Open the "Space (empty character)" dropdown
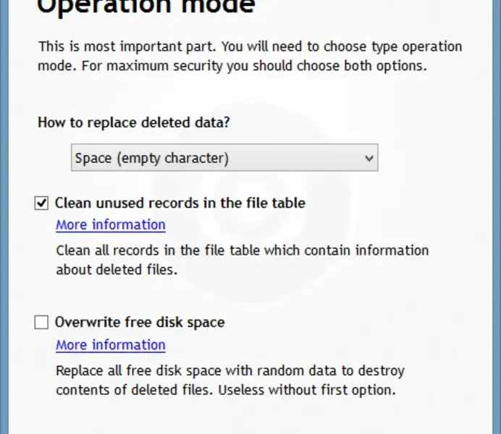 [224, 158]
